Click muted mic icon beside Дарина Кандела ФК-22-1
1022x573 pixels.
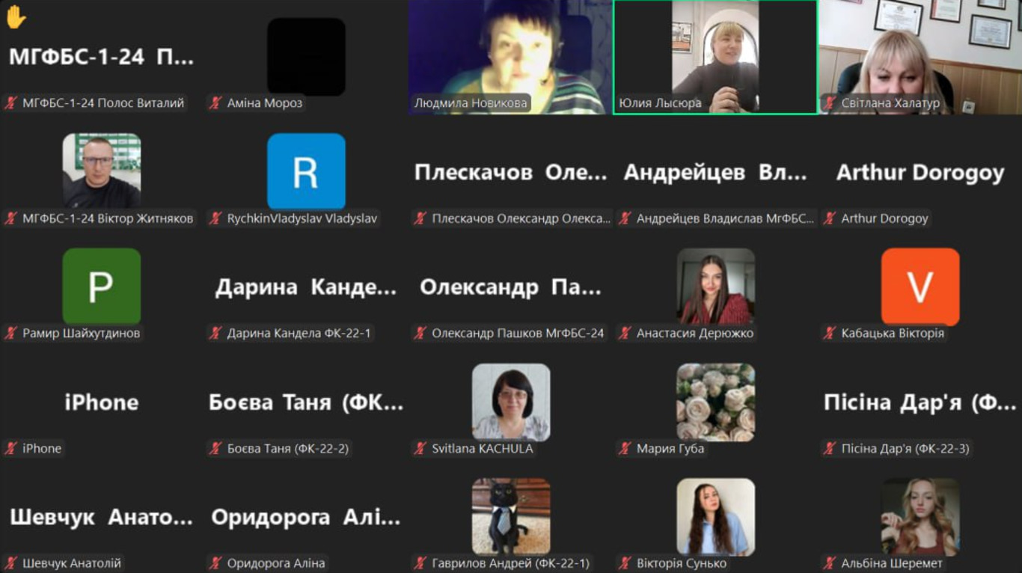coord(215,333)
